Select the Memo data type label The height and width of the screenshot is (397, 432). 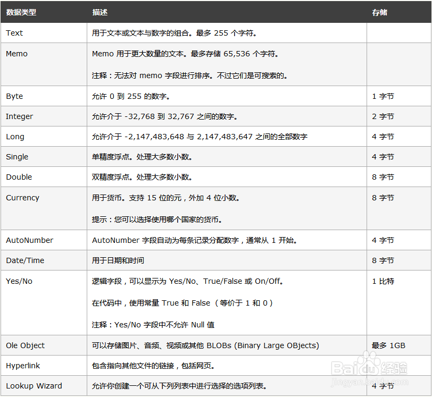pos(16,54)
